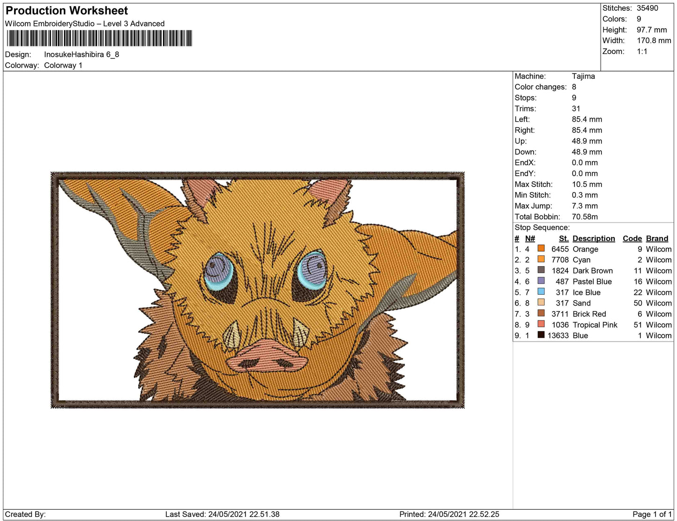Click the Zoom value '1:1'

click(x=642, y=51)
